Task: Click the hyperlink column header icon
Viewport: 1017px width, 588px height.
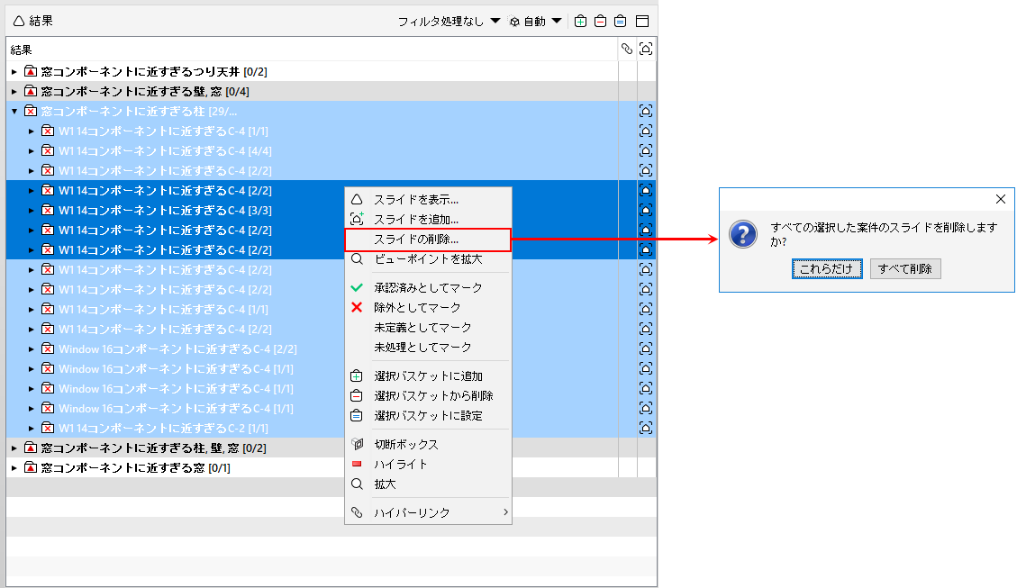Action: (627, 49)
